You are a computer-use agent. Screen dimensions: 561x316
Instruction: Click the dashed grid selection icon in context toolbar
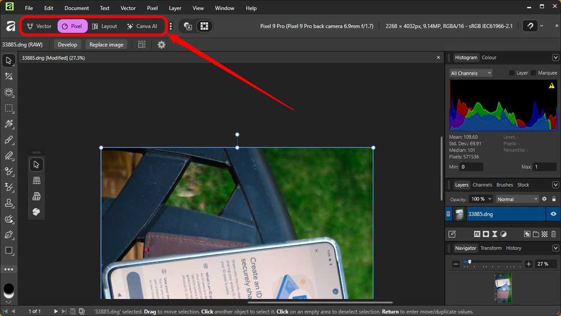[x=142, y=45]
